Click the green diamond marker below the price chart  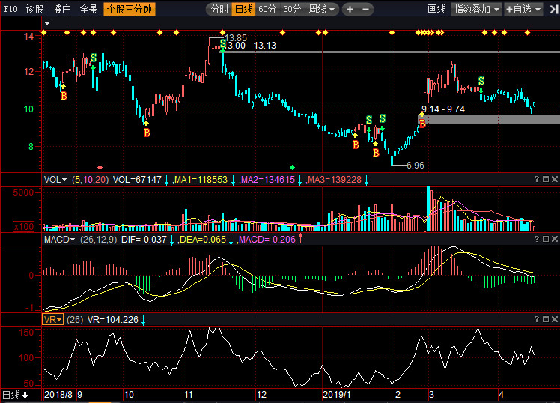tap(293, 166)
